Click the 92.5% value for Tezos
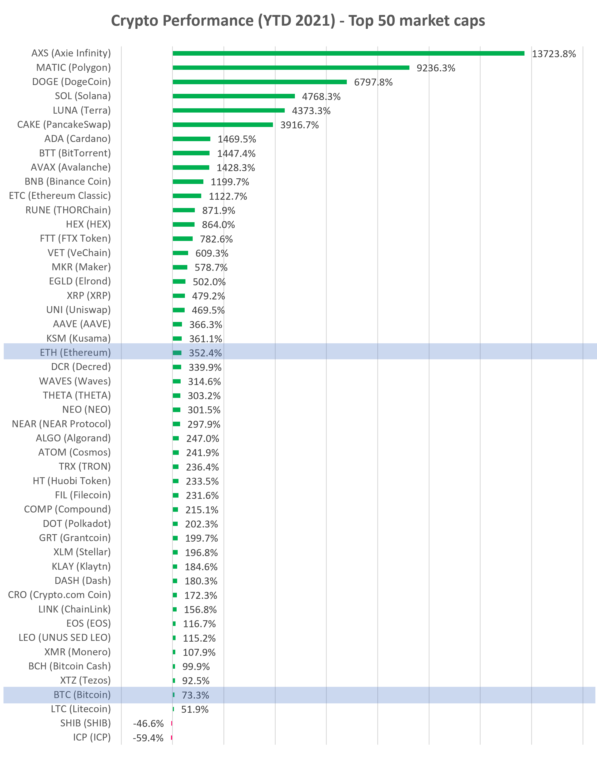This screenshot has height=759, width=597. coord(196,681)
